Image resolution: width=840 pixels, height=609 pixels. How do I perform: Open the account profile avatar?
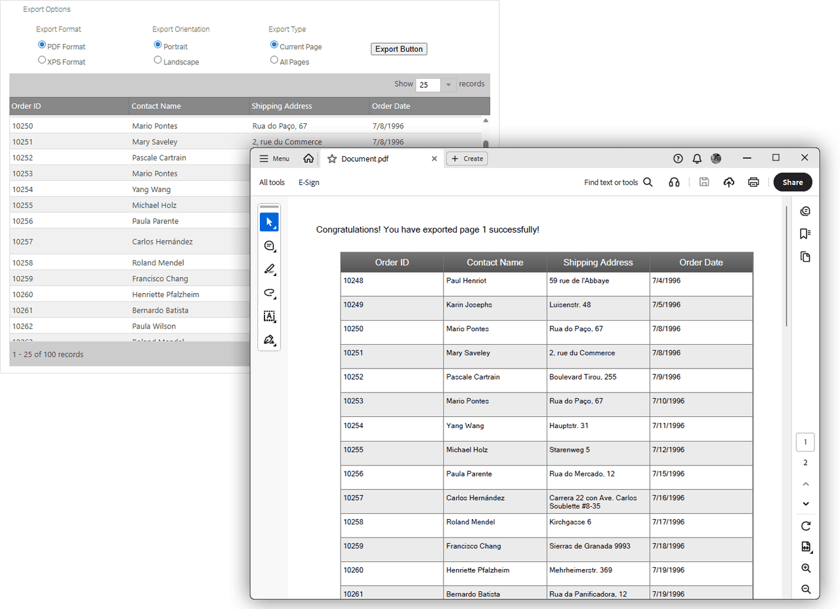coord(716,159)
